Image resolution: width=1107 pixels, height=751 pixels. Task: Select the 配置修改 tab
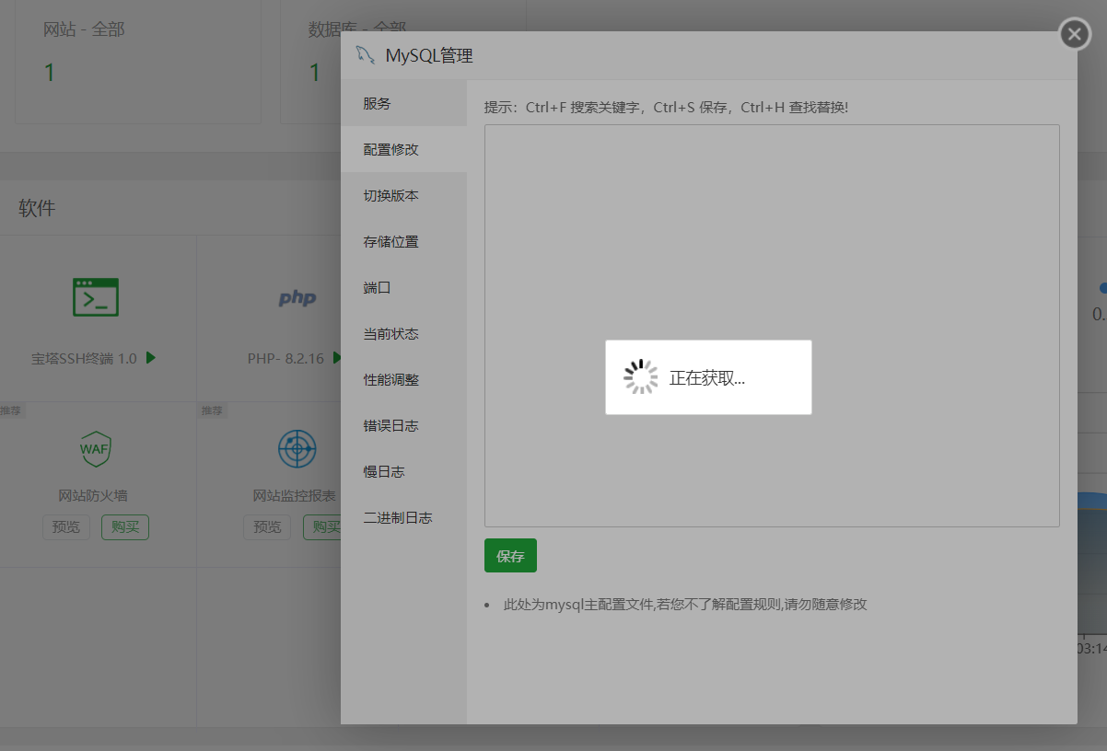click(403, 150)
